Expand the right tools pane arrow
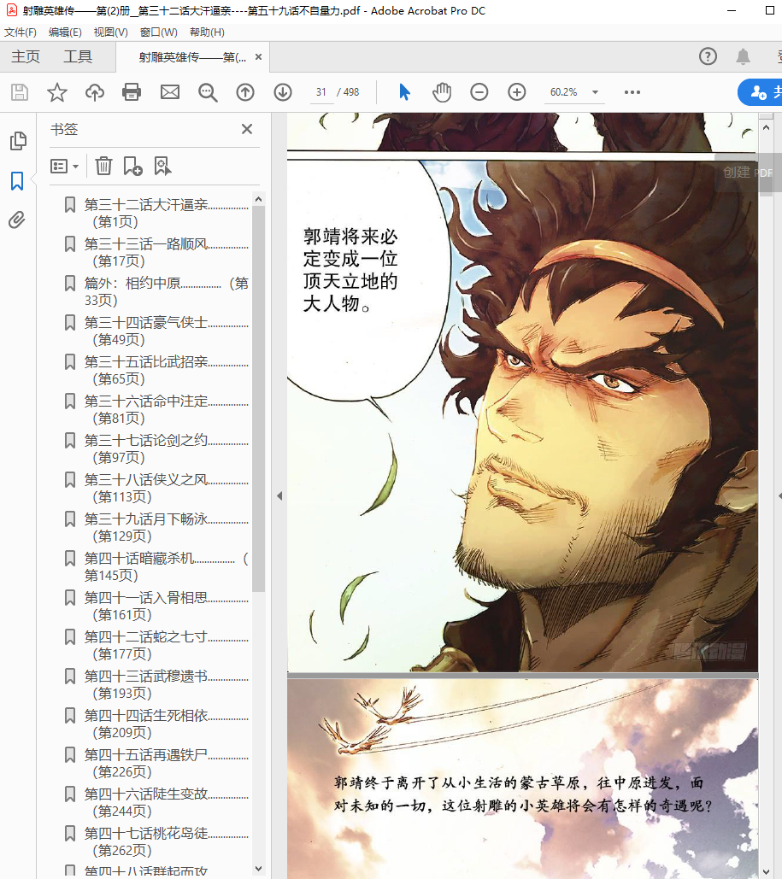 (x=779, y=495)
